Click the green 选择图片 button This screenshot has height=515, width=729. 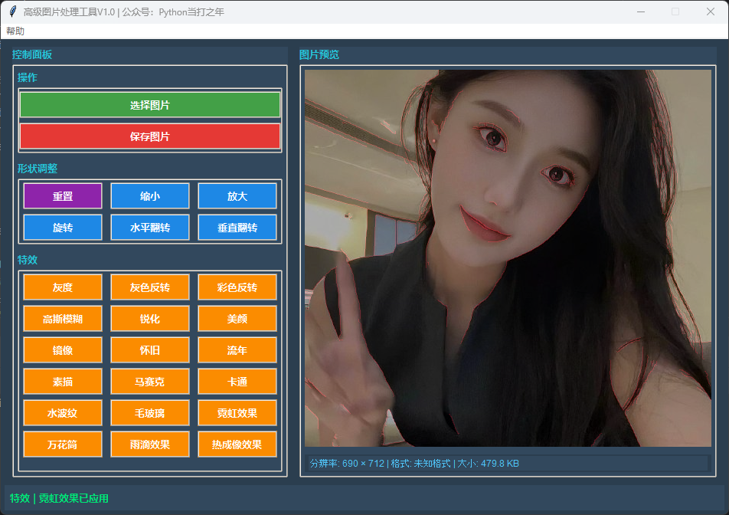tap(150, 105)
